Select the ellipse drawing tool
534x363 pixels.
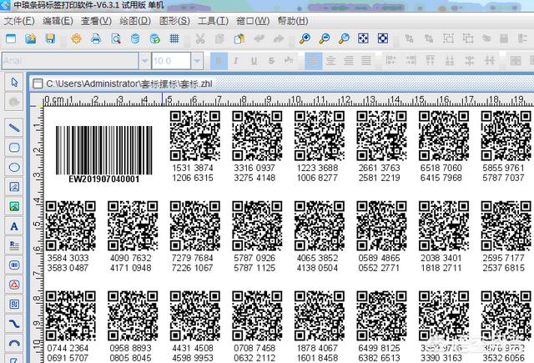14,167
